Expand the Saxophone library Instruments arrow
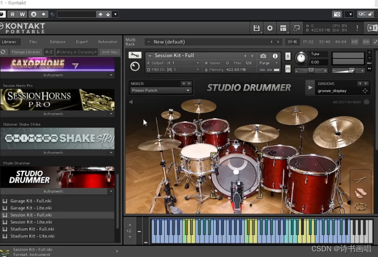This screenshot has height=257, width=378. pos(111,75)
